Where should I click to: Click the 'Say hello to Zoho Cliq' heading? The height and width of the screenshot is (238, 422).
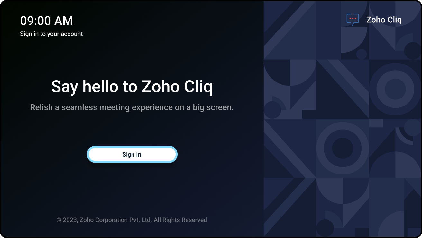pos(132,87)
